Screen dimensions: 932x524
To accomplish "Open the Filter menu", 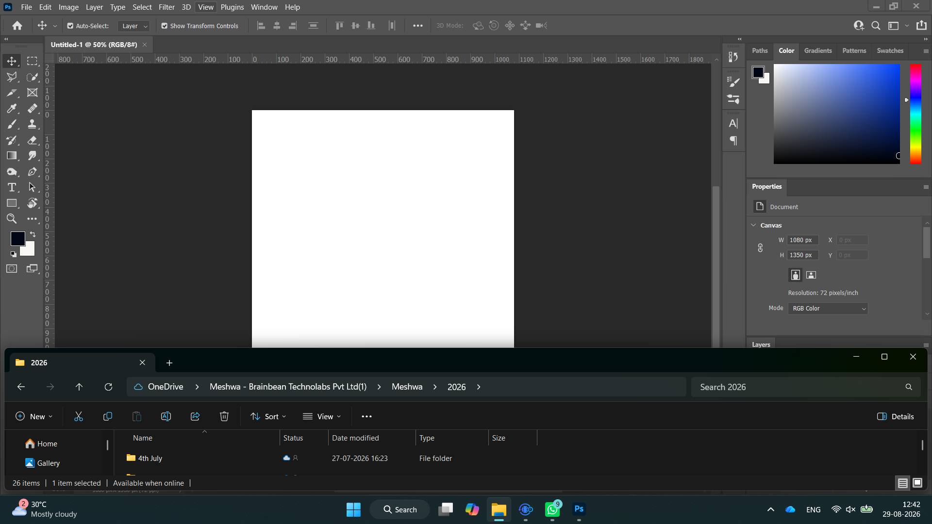I will point(166,7).
